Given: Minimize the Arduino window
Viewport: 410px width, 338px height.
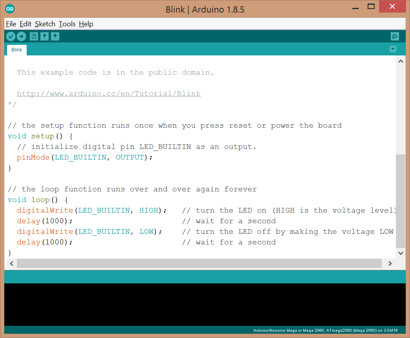Looking at the screenshot, I should pos(355,8).
